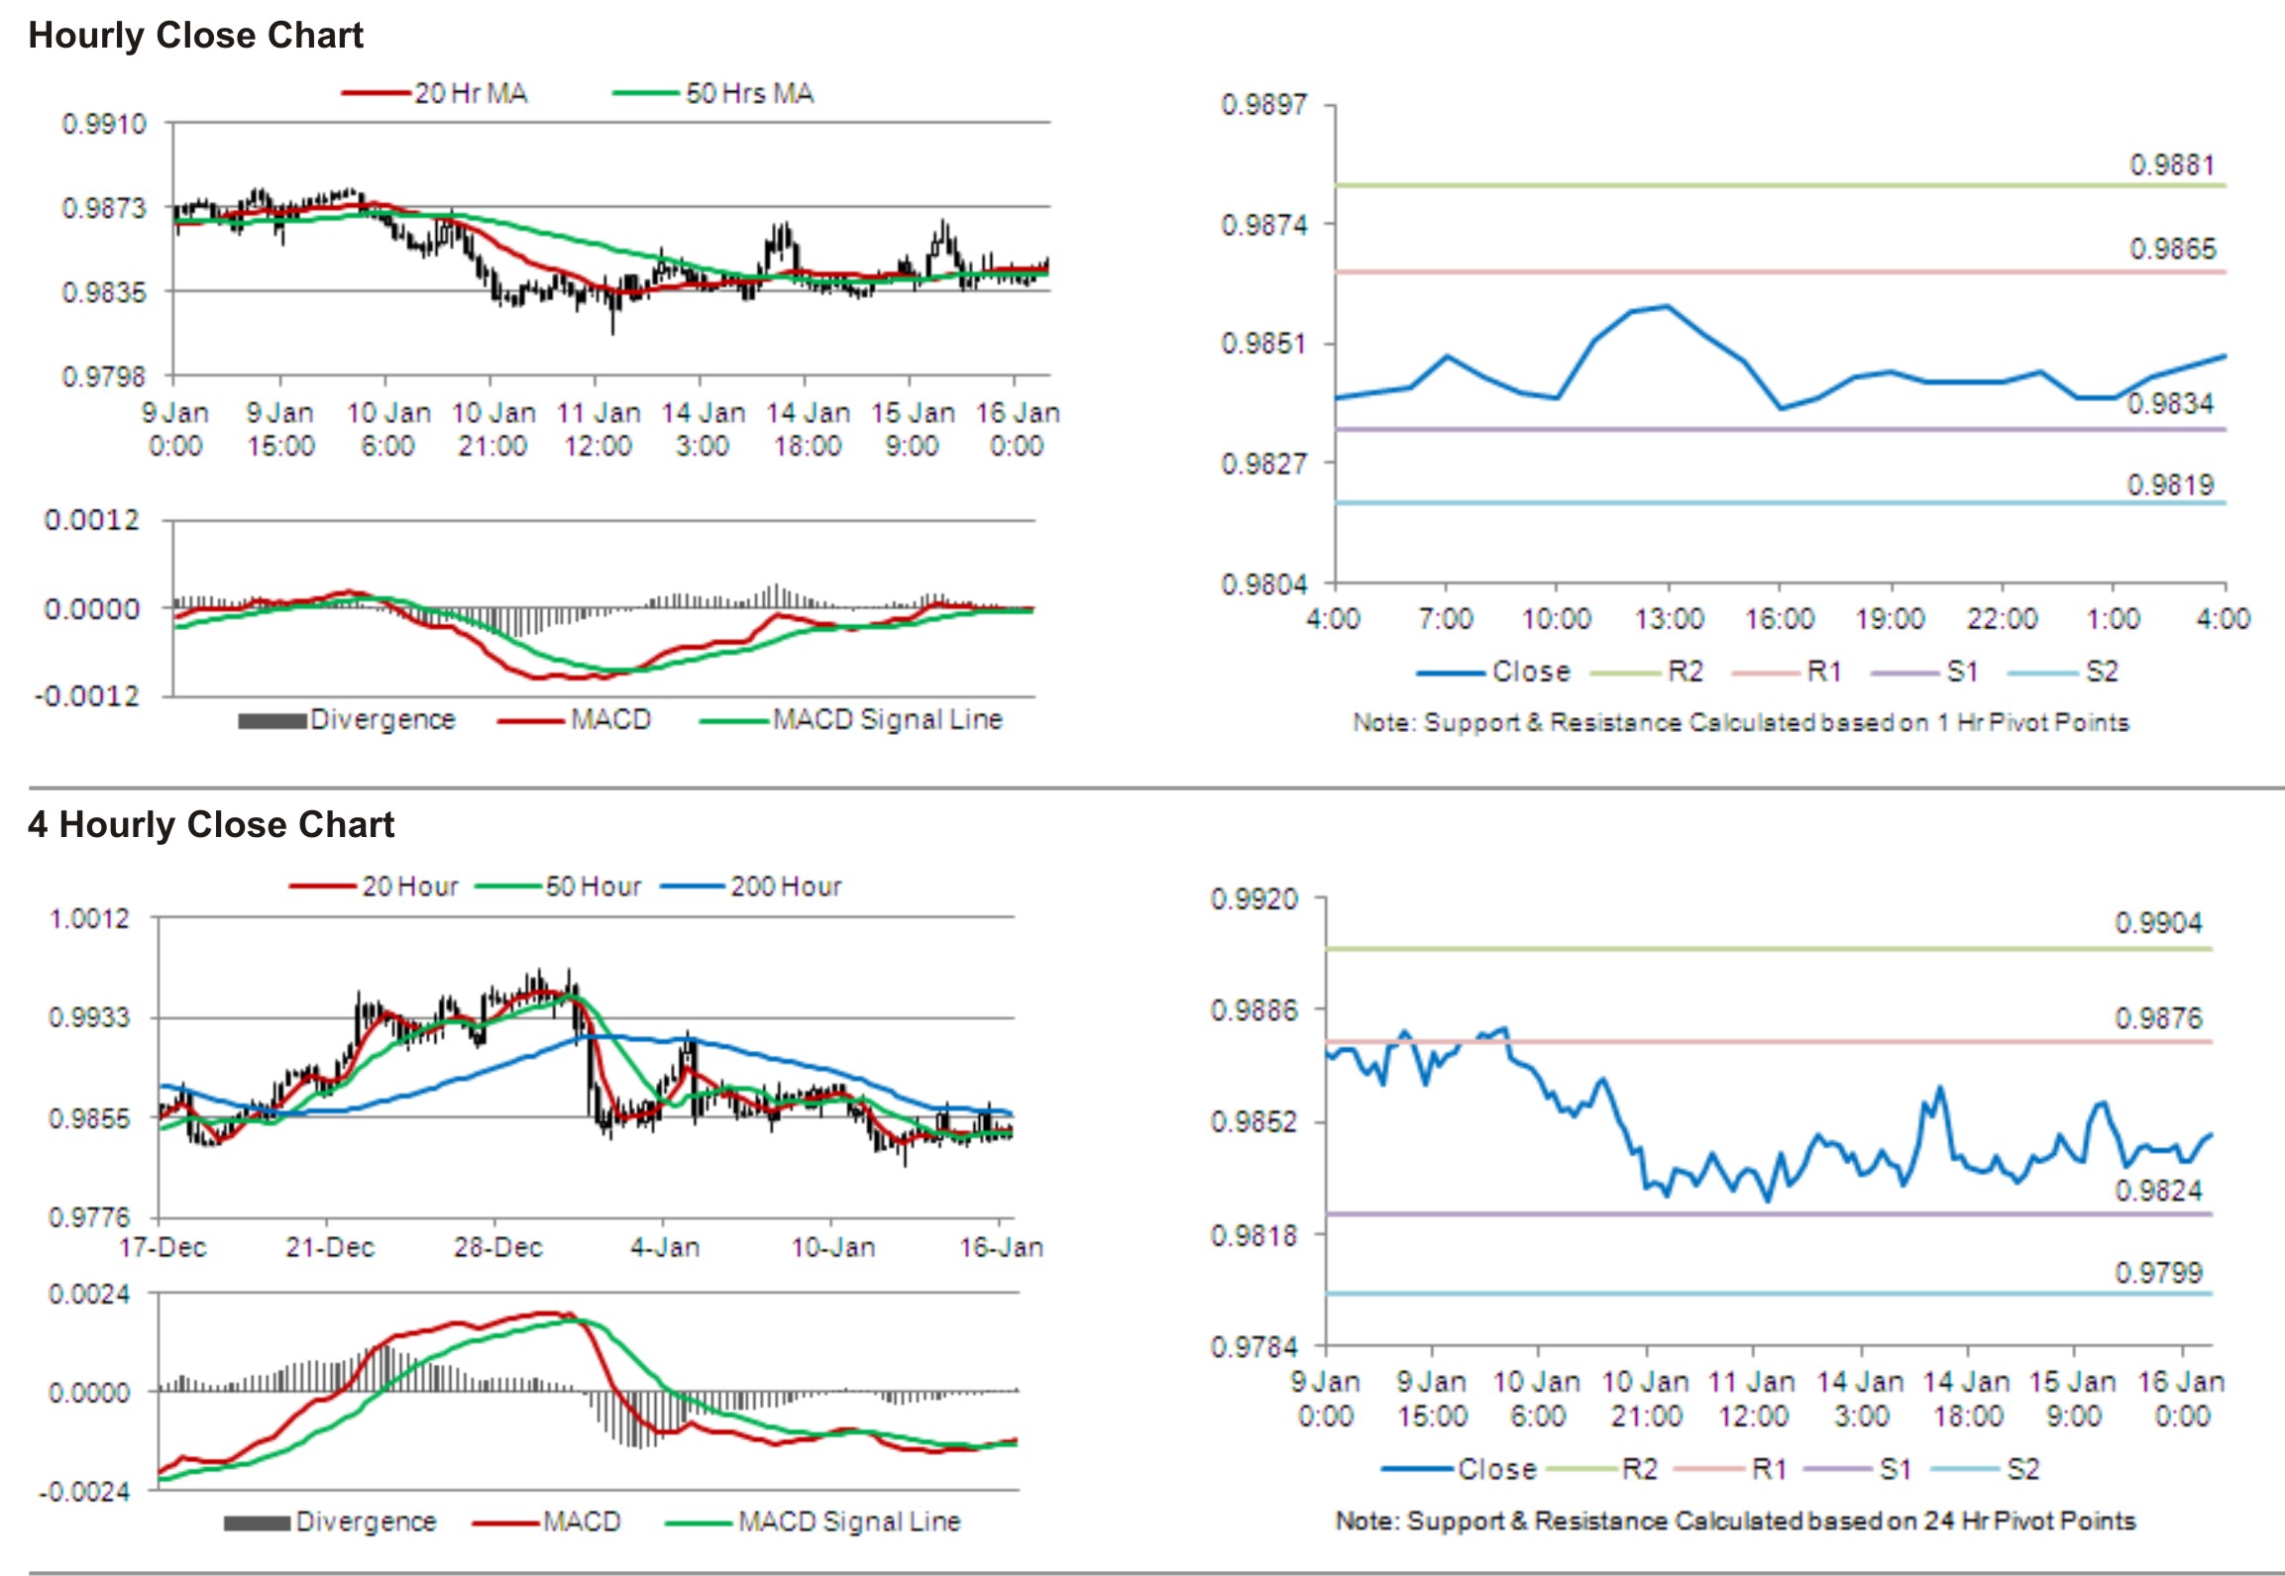Select the 0.0024 MACD axis label
The image size is (2285, 1576).
[90, 1295]
